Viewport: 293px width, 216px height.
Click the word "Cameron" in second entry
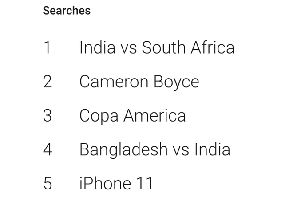tap(114, 82)
